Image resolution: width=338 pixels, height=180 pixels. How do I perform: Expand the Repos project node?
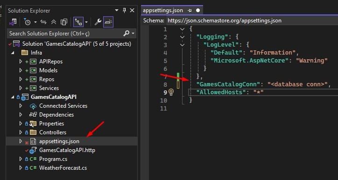21,79
